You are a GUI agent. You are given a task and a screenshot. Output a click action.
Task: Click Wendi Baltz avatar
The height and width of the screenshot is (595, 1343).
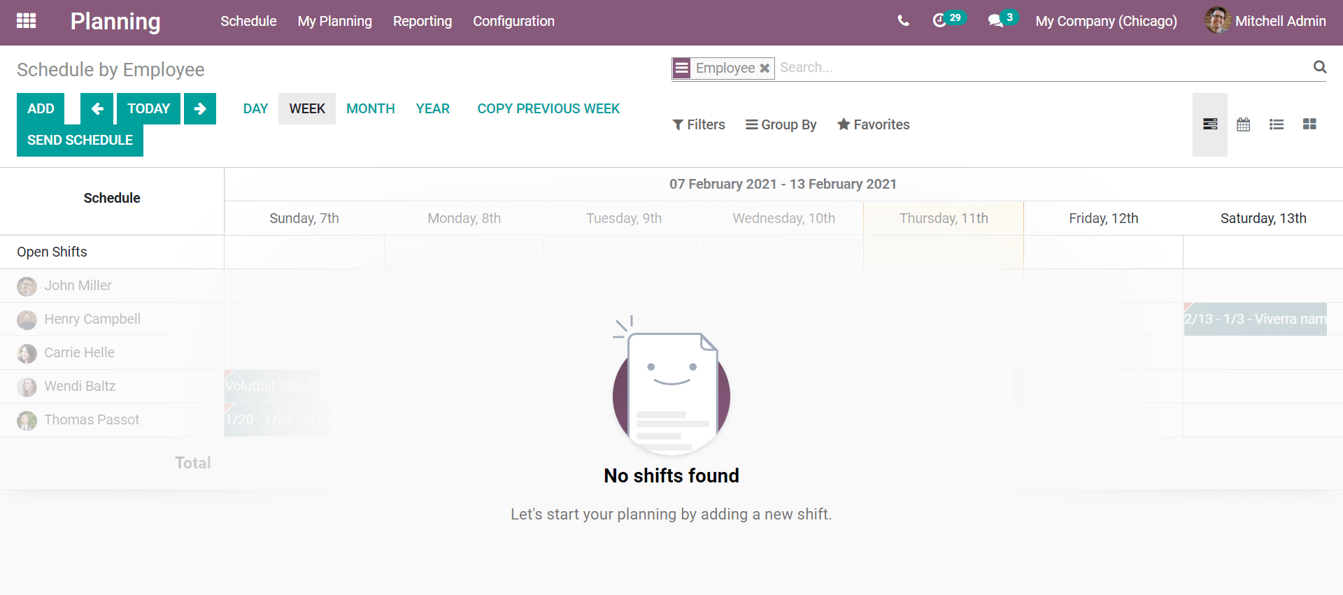27,387
